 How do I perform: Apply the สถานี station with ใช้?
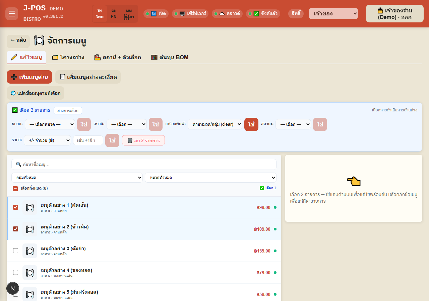pos(156,124)
